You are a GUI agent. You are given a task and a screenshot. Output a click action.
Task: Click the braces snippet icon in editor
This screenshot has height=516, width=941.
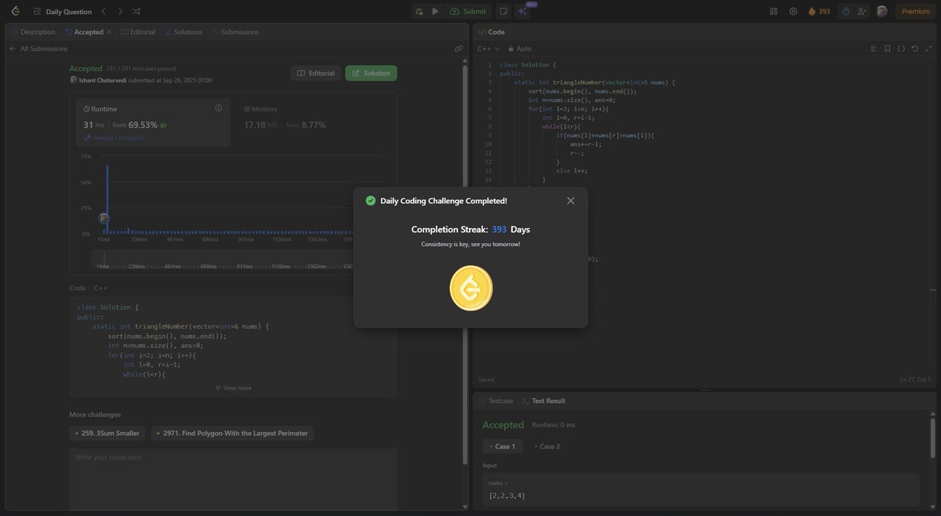pos(901,49)
